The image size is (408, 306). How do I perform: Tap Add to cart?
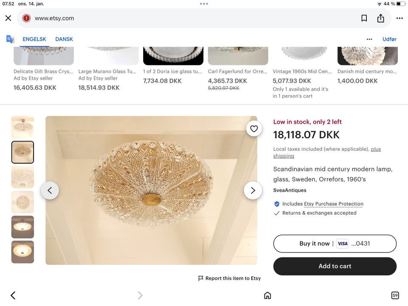pos(334,266)
